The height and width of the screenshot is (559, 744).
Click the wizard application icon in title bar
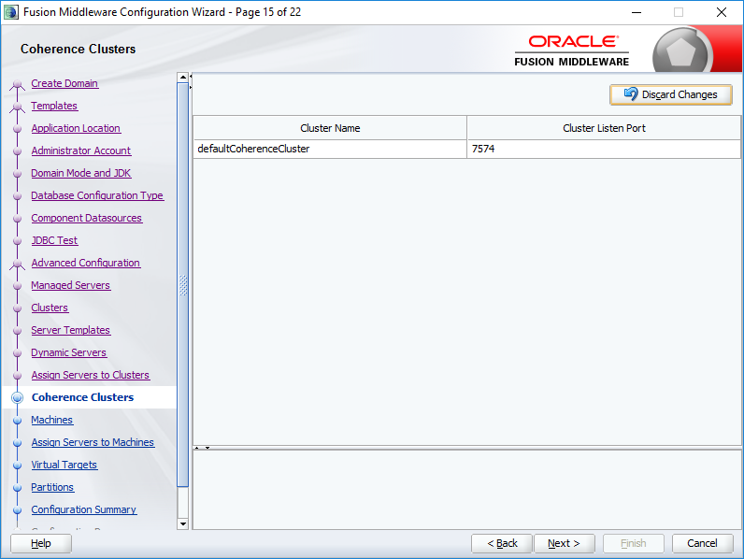[11, 12]
